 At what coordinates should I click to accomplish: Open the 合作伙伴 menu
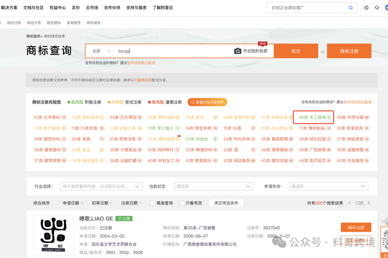(x=112, y=8)
